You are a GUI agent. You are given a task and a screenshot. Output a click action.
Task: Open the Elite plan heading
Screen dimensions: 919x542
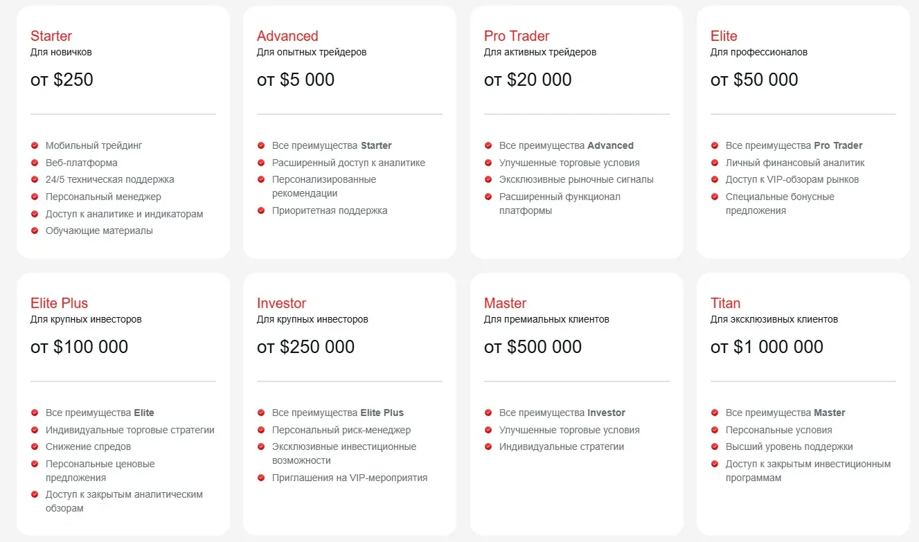point(724,36)
